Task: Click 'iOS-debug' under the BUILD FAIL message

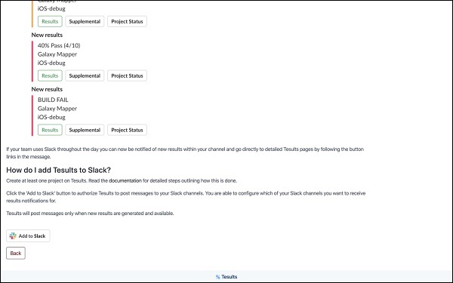Action: 51,117
